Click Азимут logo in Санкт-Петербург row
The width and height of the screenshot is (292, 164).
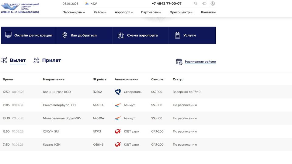click(118, 105)
